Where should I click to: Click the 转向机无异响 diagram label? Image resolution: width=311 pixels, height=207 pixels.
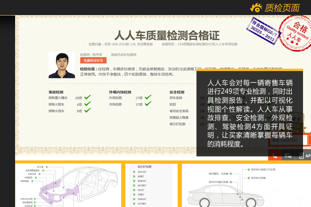click(x=258, y=178)
